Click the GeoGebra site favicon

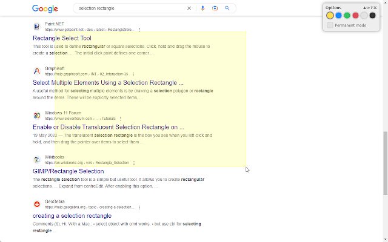point(37,204)
